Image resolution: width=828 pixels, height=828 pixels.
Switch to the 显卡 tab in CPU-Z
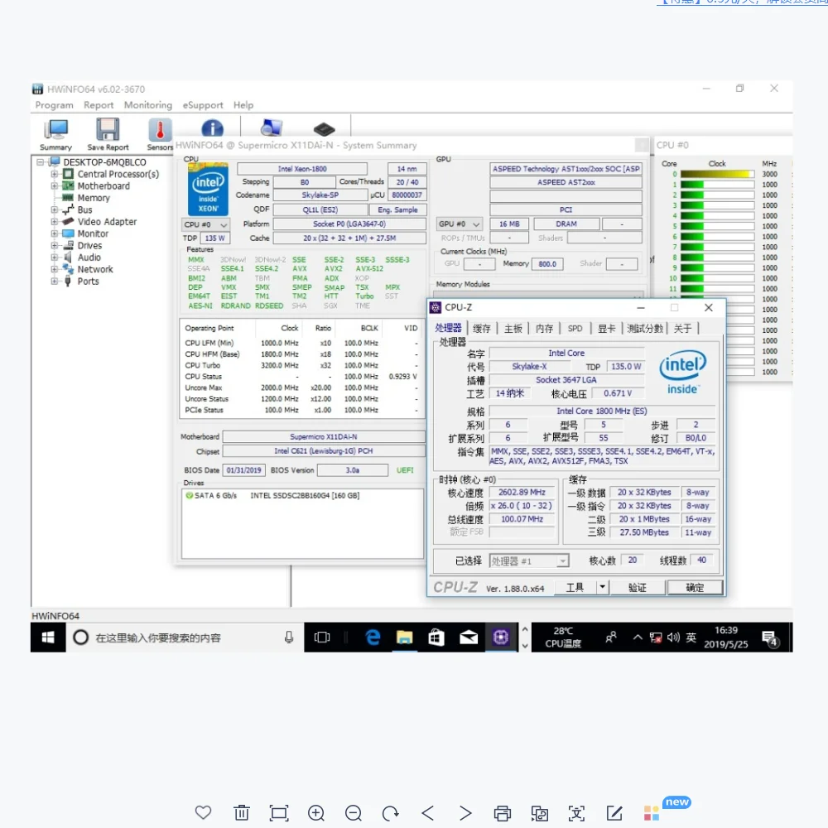coord(607,329)
